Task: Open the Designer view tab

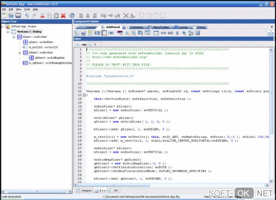Action: tap(84, 191)
